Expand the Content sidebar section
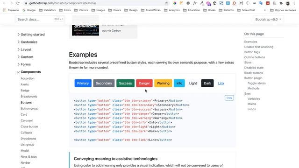The image size is (299, 168). 25,57
